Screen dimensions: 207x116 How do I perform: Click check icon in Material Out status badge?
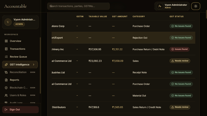pos(173,96)
